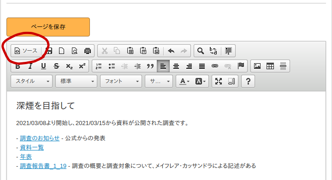332x180 pixels.
Task: Insert a numbered list
Action: tap(99, 66)
